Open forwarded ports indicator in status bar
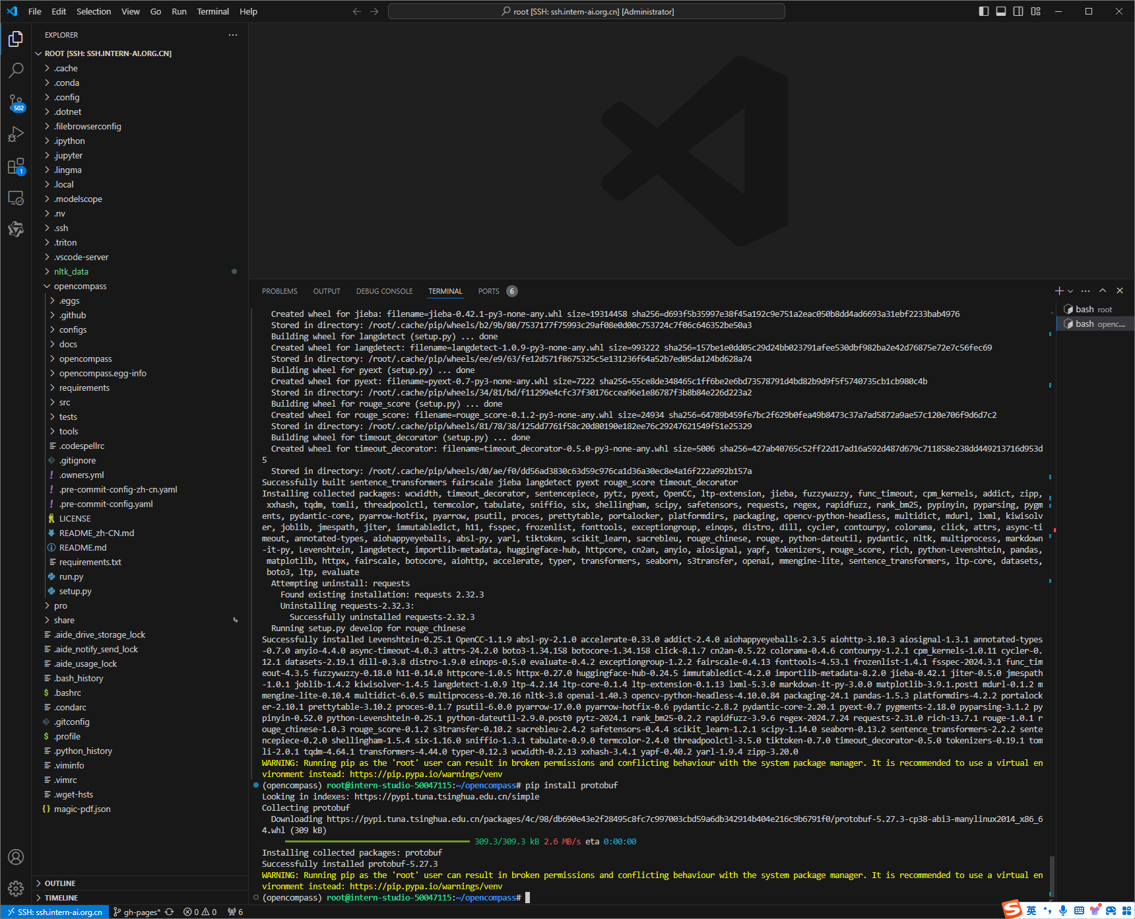 tap(236, 912)
